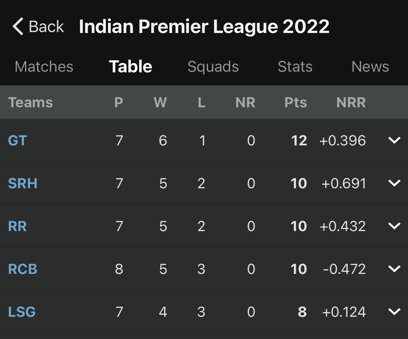Click the RR team name
Viewport: 408px width, 339px height.
17,226
